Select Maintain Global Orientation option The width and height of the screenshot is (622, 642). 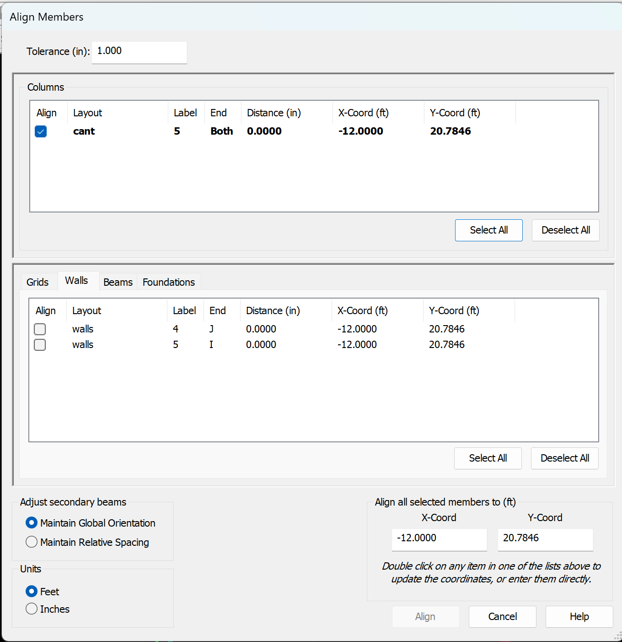32,523
